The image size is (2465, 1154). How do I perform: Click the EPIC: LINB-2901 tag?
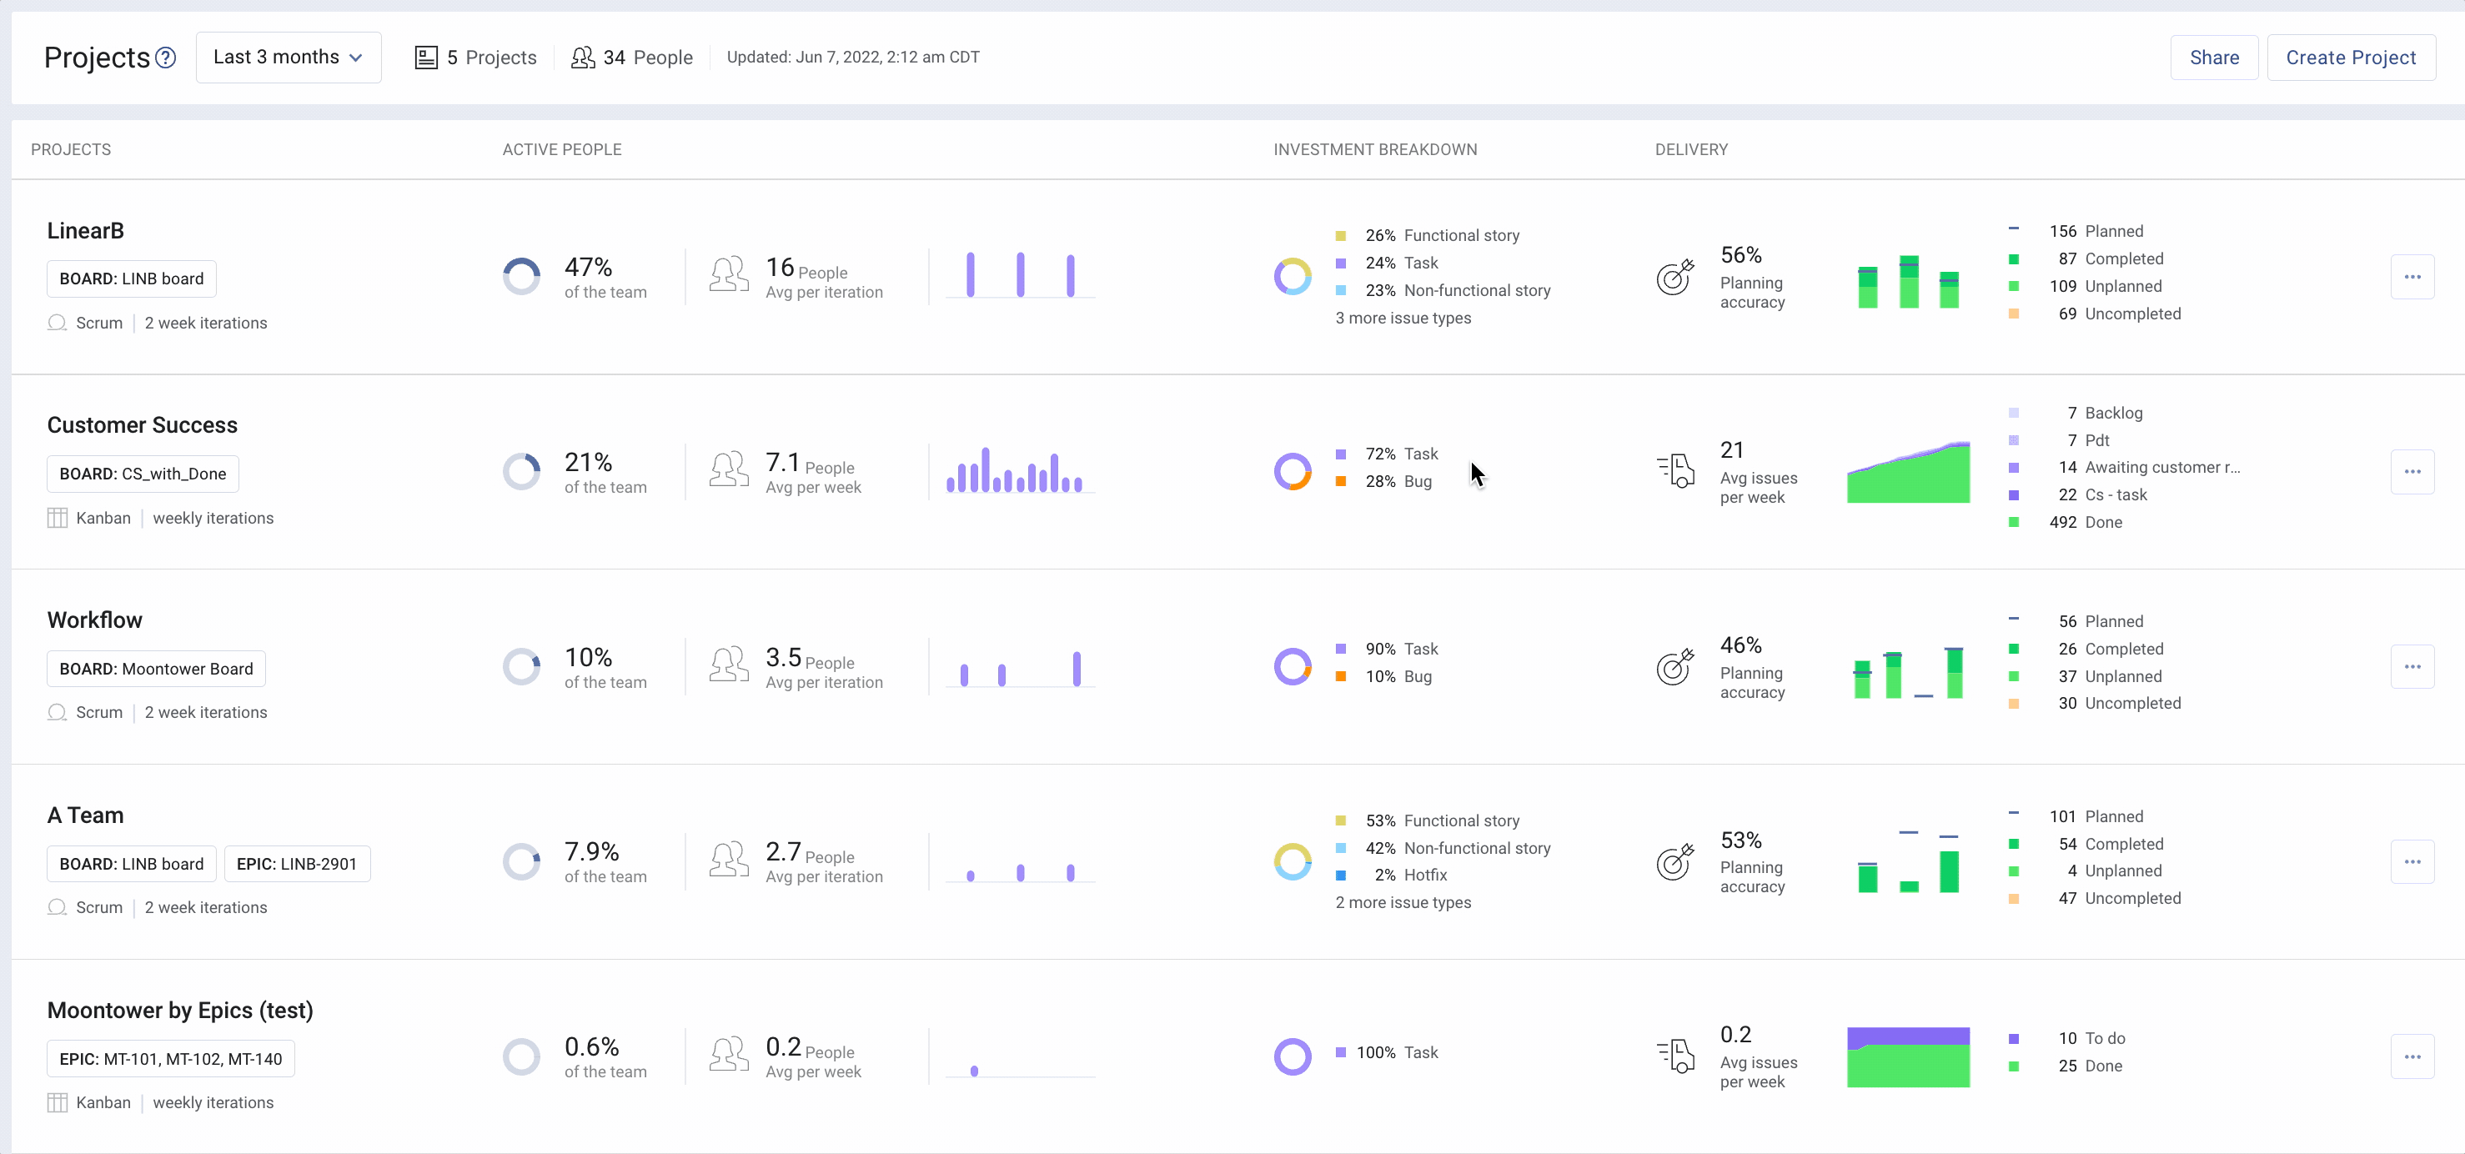point(297,864)
